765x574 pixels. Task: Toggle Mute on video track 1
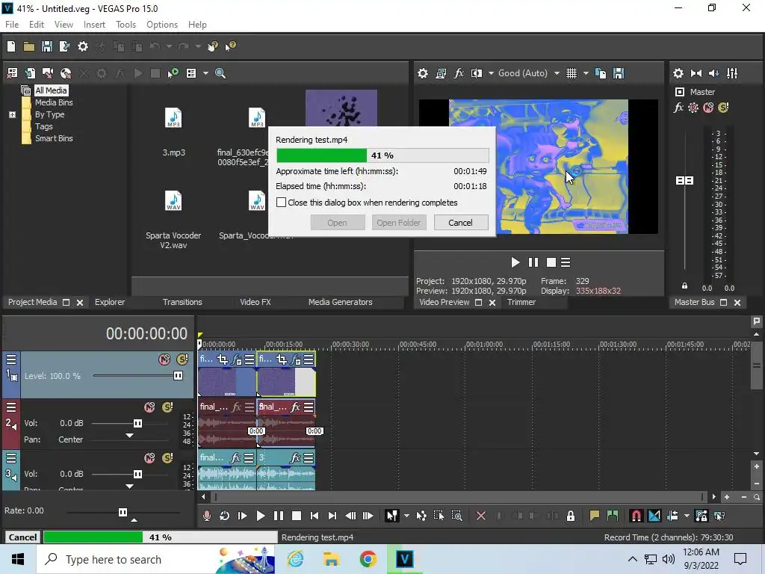[164, 359]
